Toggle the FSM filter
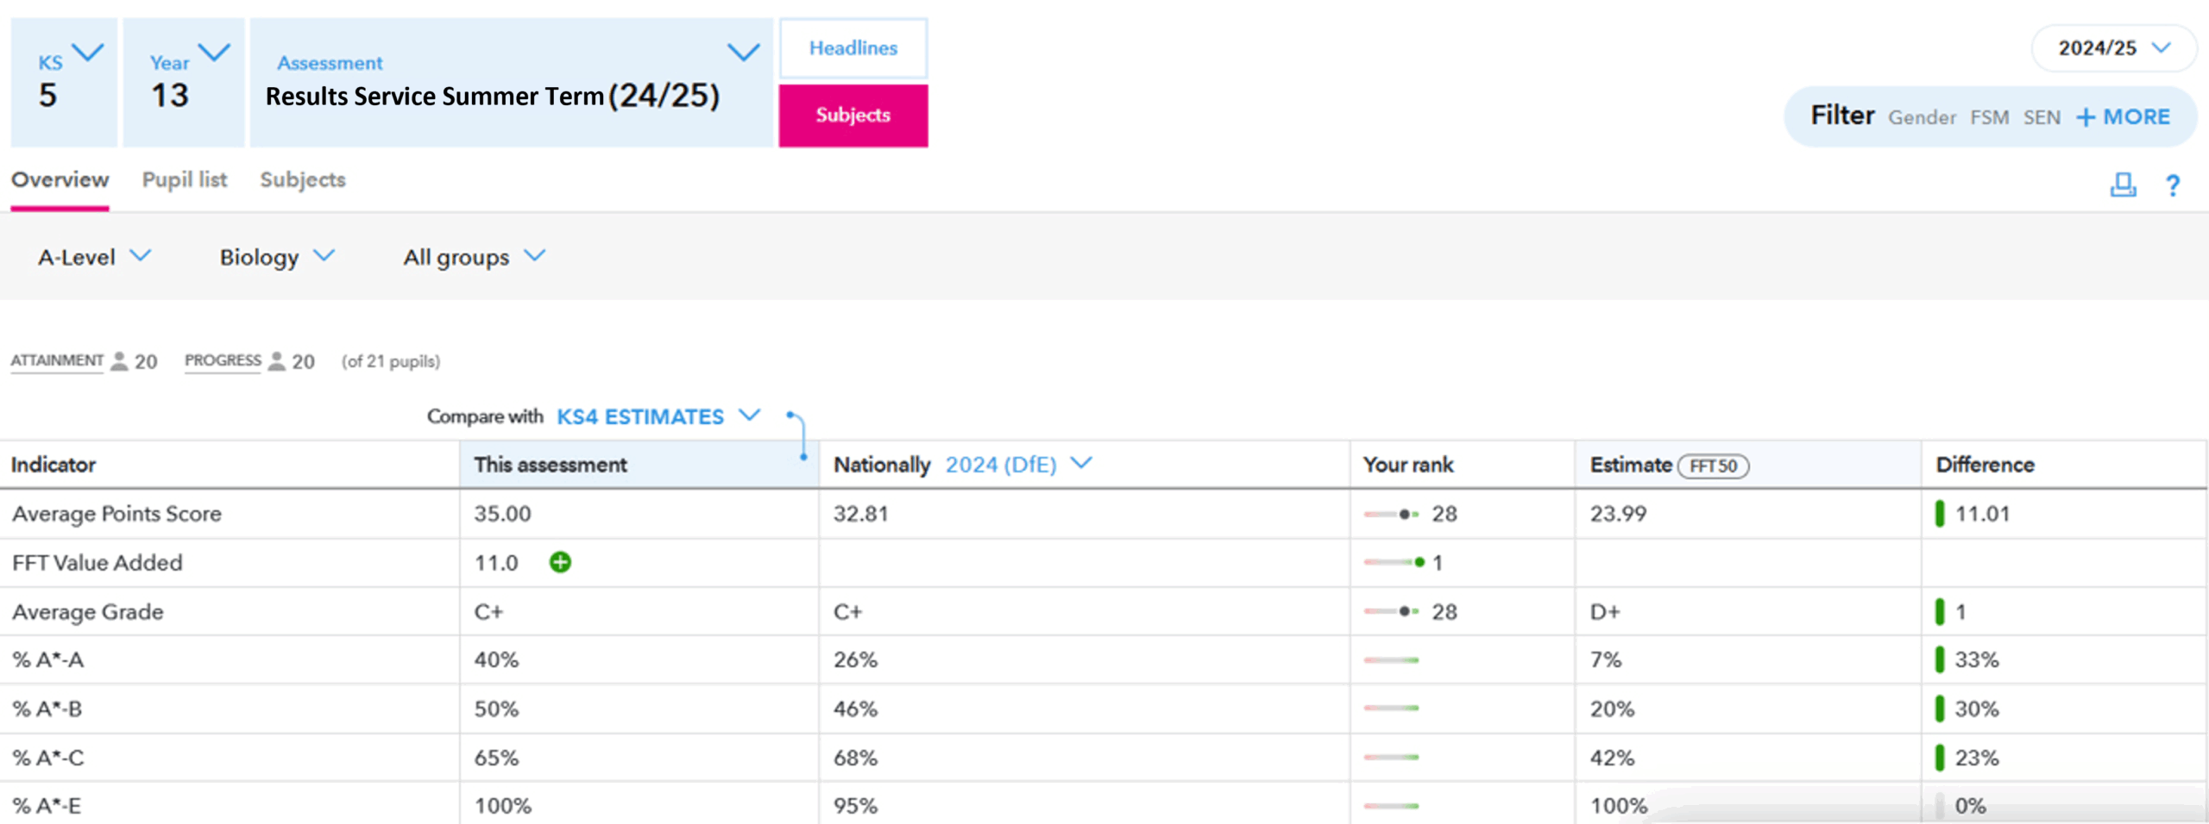The image size is (2209, 824). click(x=1989, y=117)
